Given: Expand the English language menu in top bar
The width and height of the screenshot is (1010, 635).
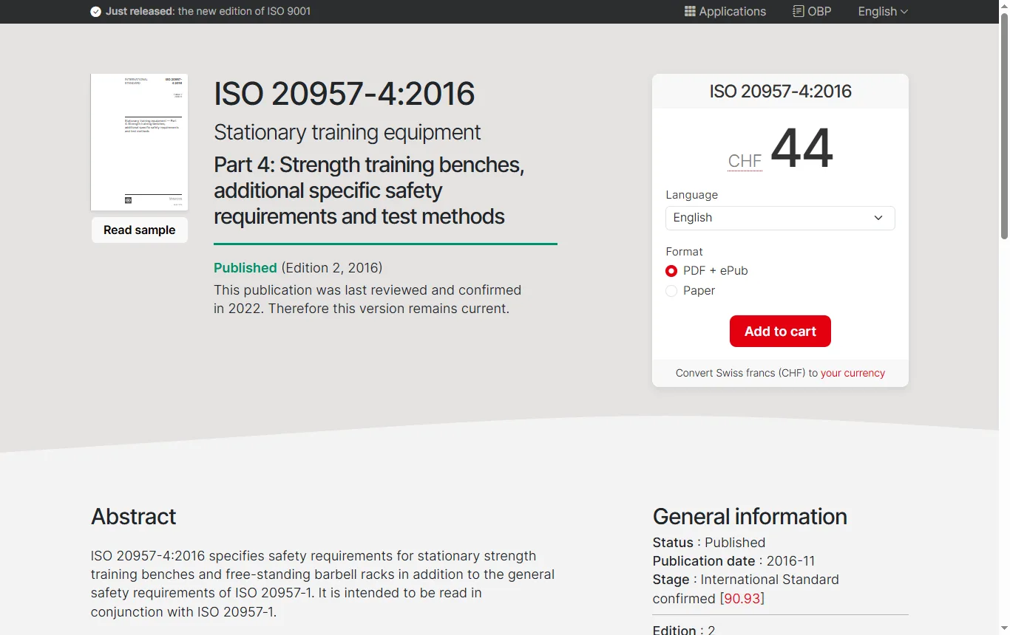Looking at the screenshot, I should [883, 12].
